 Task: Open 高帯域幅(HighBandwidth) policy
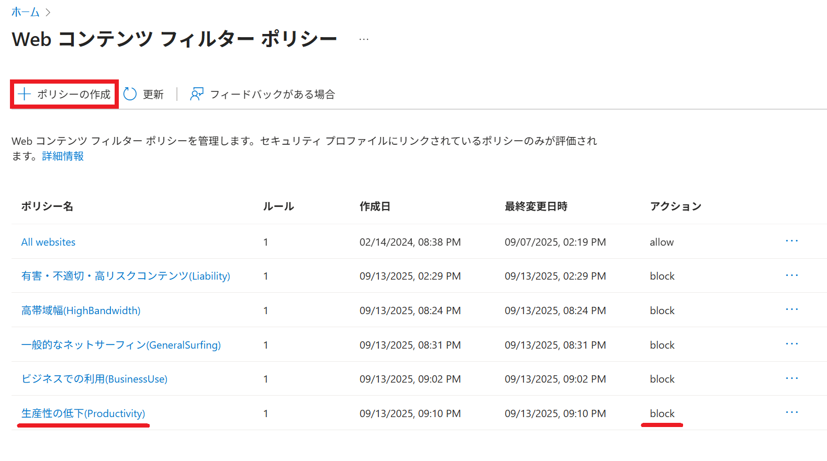81,310
